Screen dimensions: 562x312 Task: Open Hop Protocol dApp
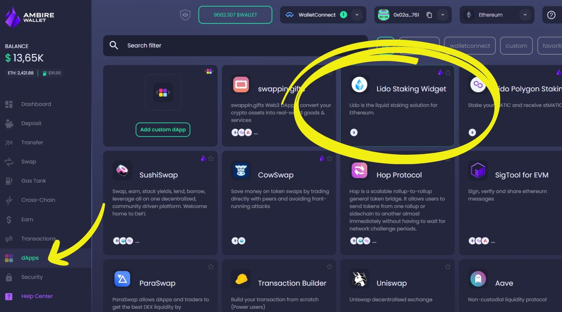click(397, 203)
